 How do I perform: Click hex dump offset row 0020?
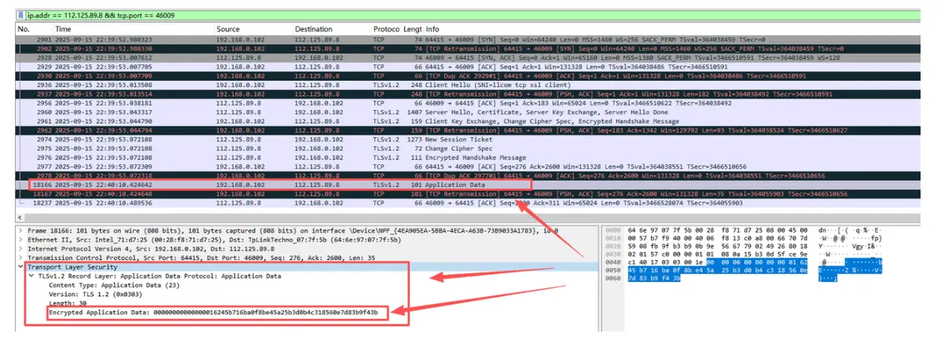[612, 246]
